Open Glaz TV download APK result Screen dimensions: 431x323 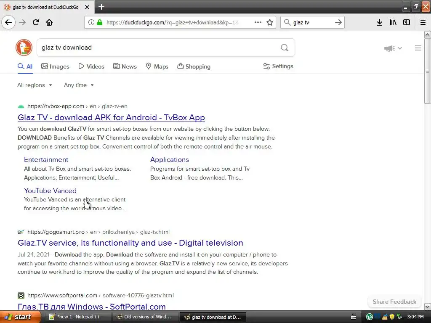(x=111, y=118)
